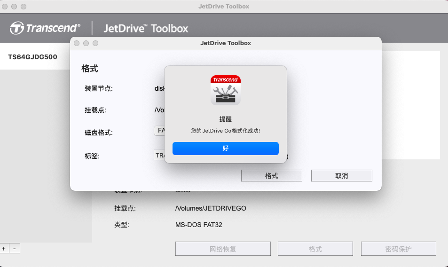The image size is (448, 267).
Task: Click the 标签: label in the format dialog
Action: [92, 156]
